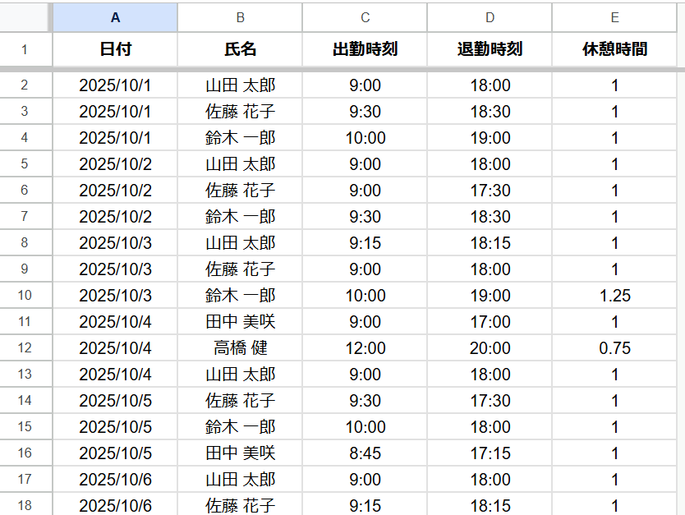This screenshot has height=515, width=685.
Task: Select entire column D via header
Action: click(490, 17)
